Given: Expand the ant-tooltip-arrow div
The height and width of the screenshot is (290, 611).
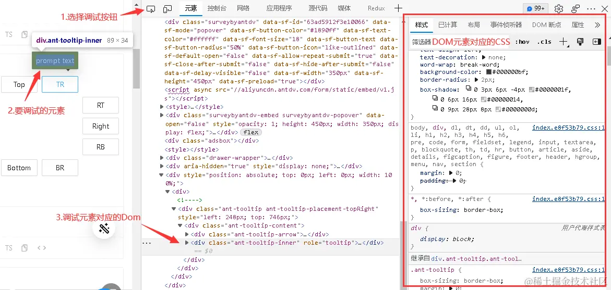Looking at the screenshot, I should 187,234.
